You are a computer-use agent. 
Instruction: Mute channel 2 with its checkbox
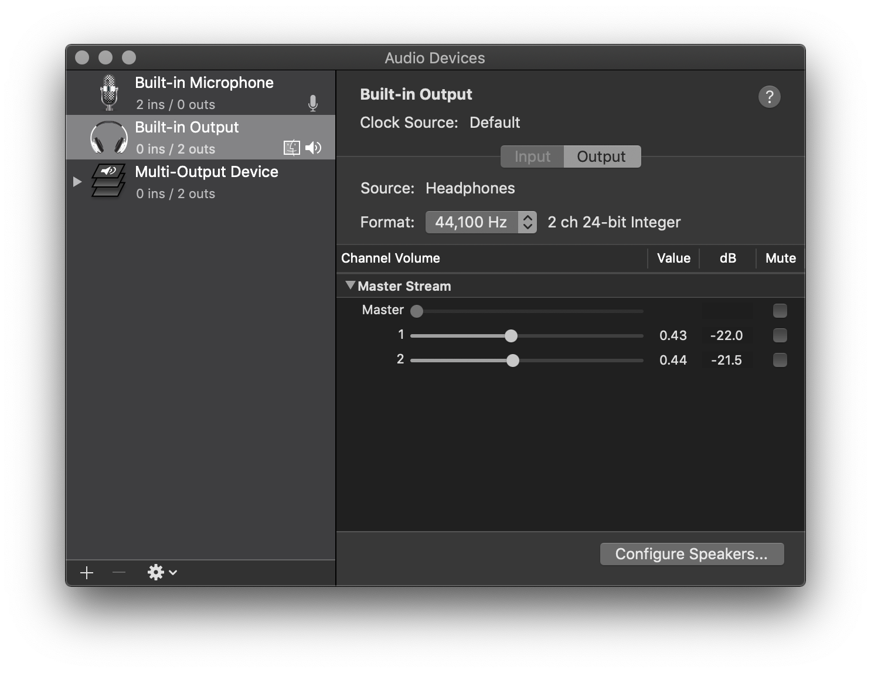[780, 360]
